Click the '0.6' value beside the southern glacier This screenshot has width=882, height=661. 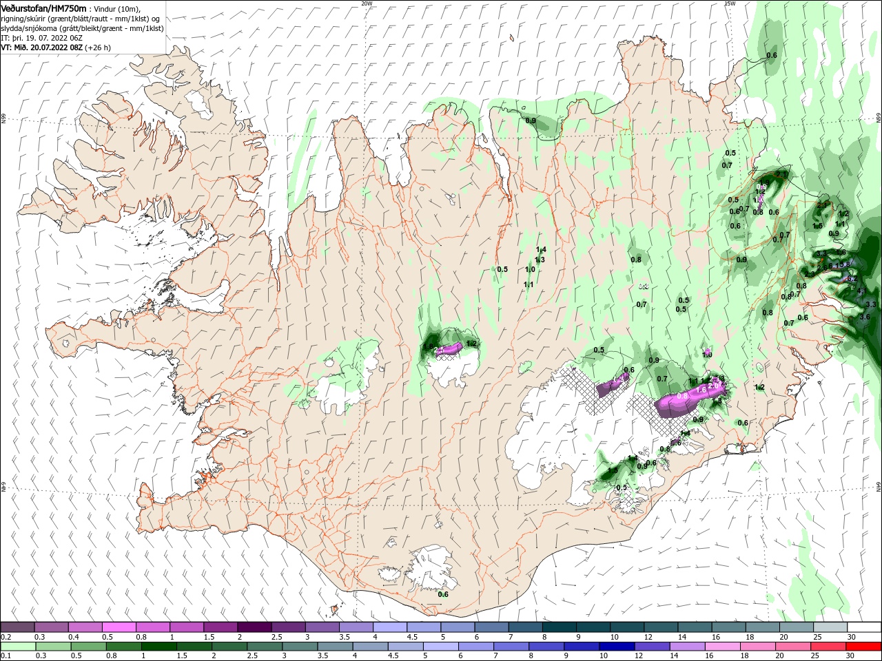tap(443, 594)
